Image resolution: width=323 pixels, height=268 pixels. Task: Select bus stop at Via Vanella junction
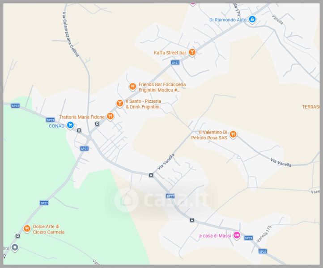[x=151, y=175]
